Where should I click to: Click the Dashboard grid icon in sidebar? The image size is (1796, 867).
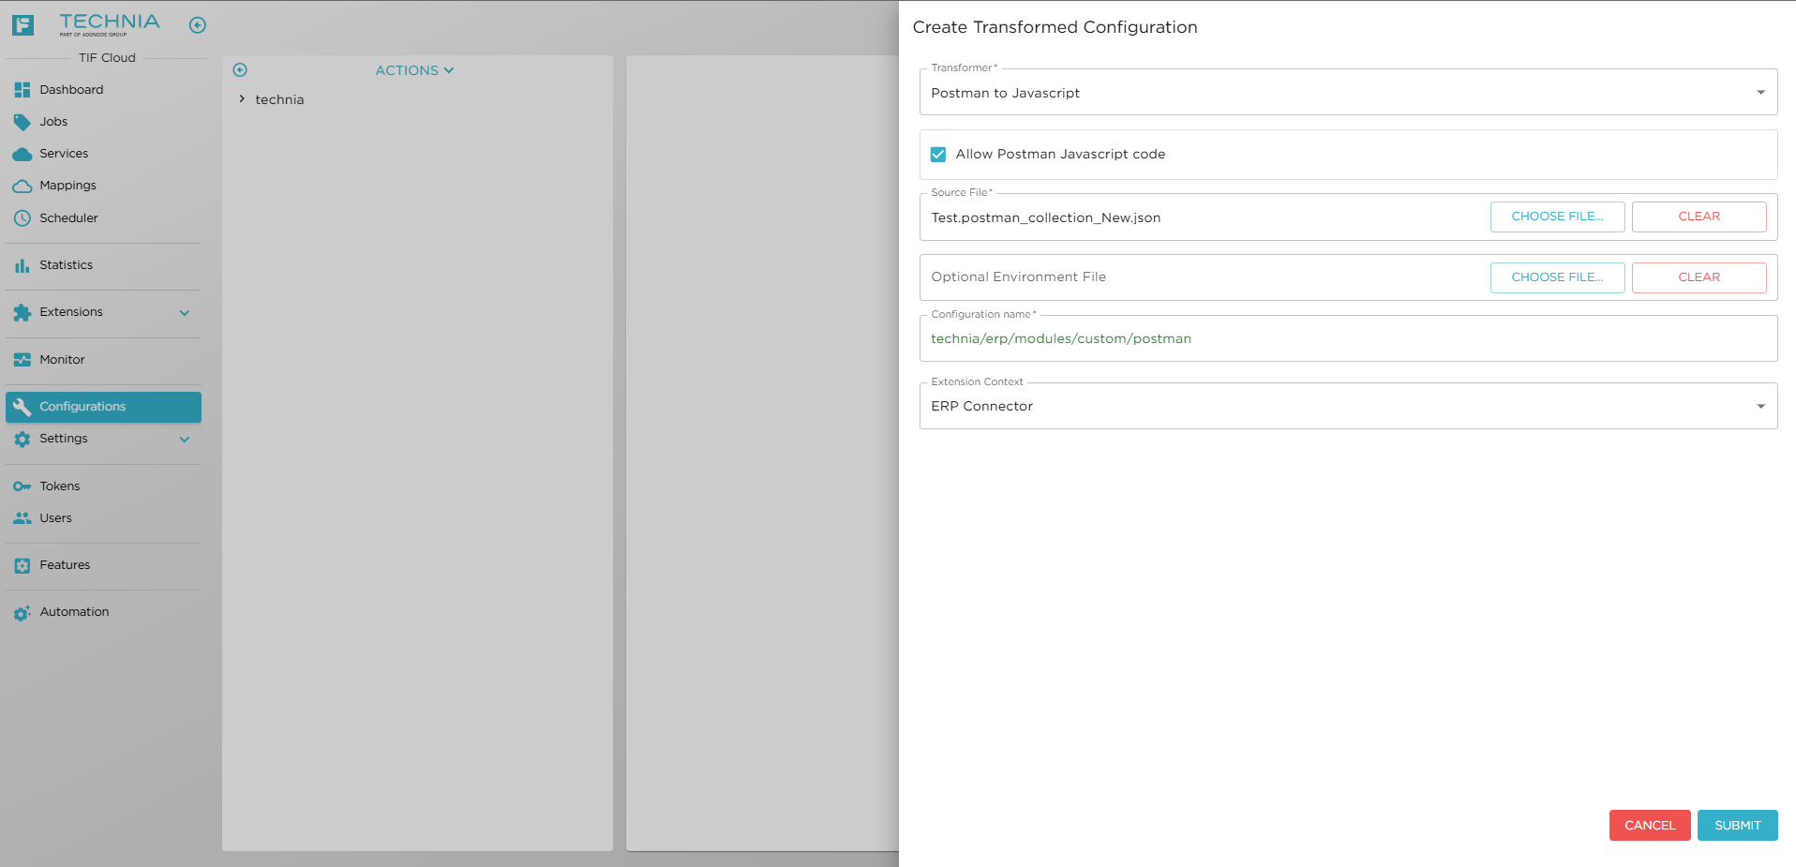tap(22, 90)
